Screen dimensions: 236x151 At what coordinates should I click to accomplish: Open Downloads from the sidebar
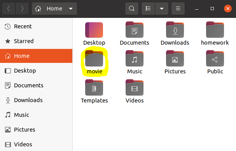click(36, 100)
